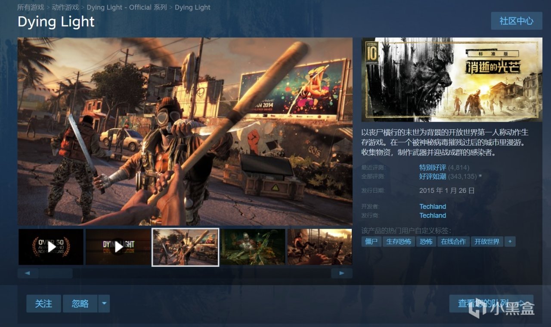Go to Dying Light - Official 系列 breadcrumb

tap(127, 7)
